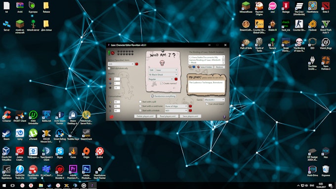Open the uTorrent desktop shortcut
The width and height of the screenshot is (336, 189).
pos(33,134)
